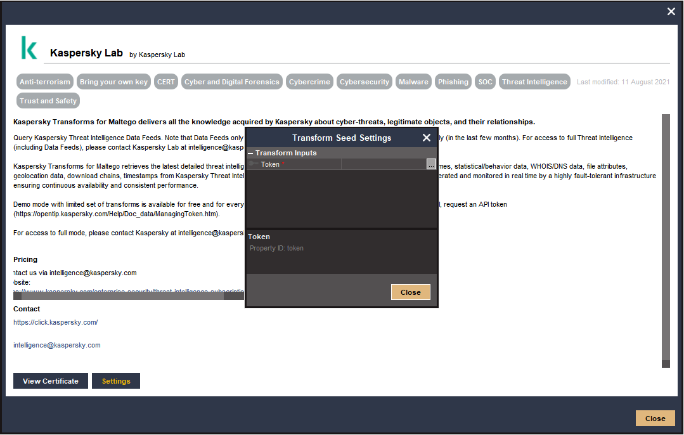The image size is (684, 435).
Task: Select the Malware tag
Action: point(413,82)
